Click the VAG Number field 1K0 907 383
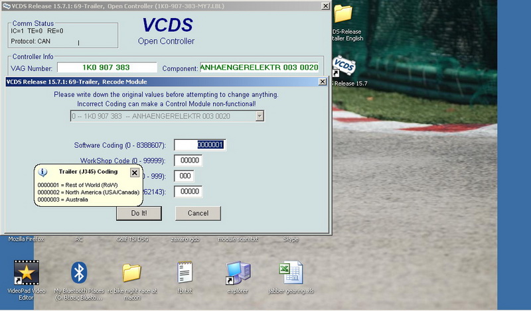This screenshot has height=311, width=531. click(107, 68)
